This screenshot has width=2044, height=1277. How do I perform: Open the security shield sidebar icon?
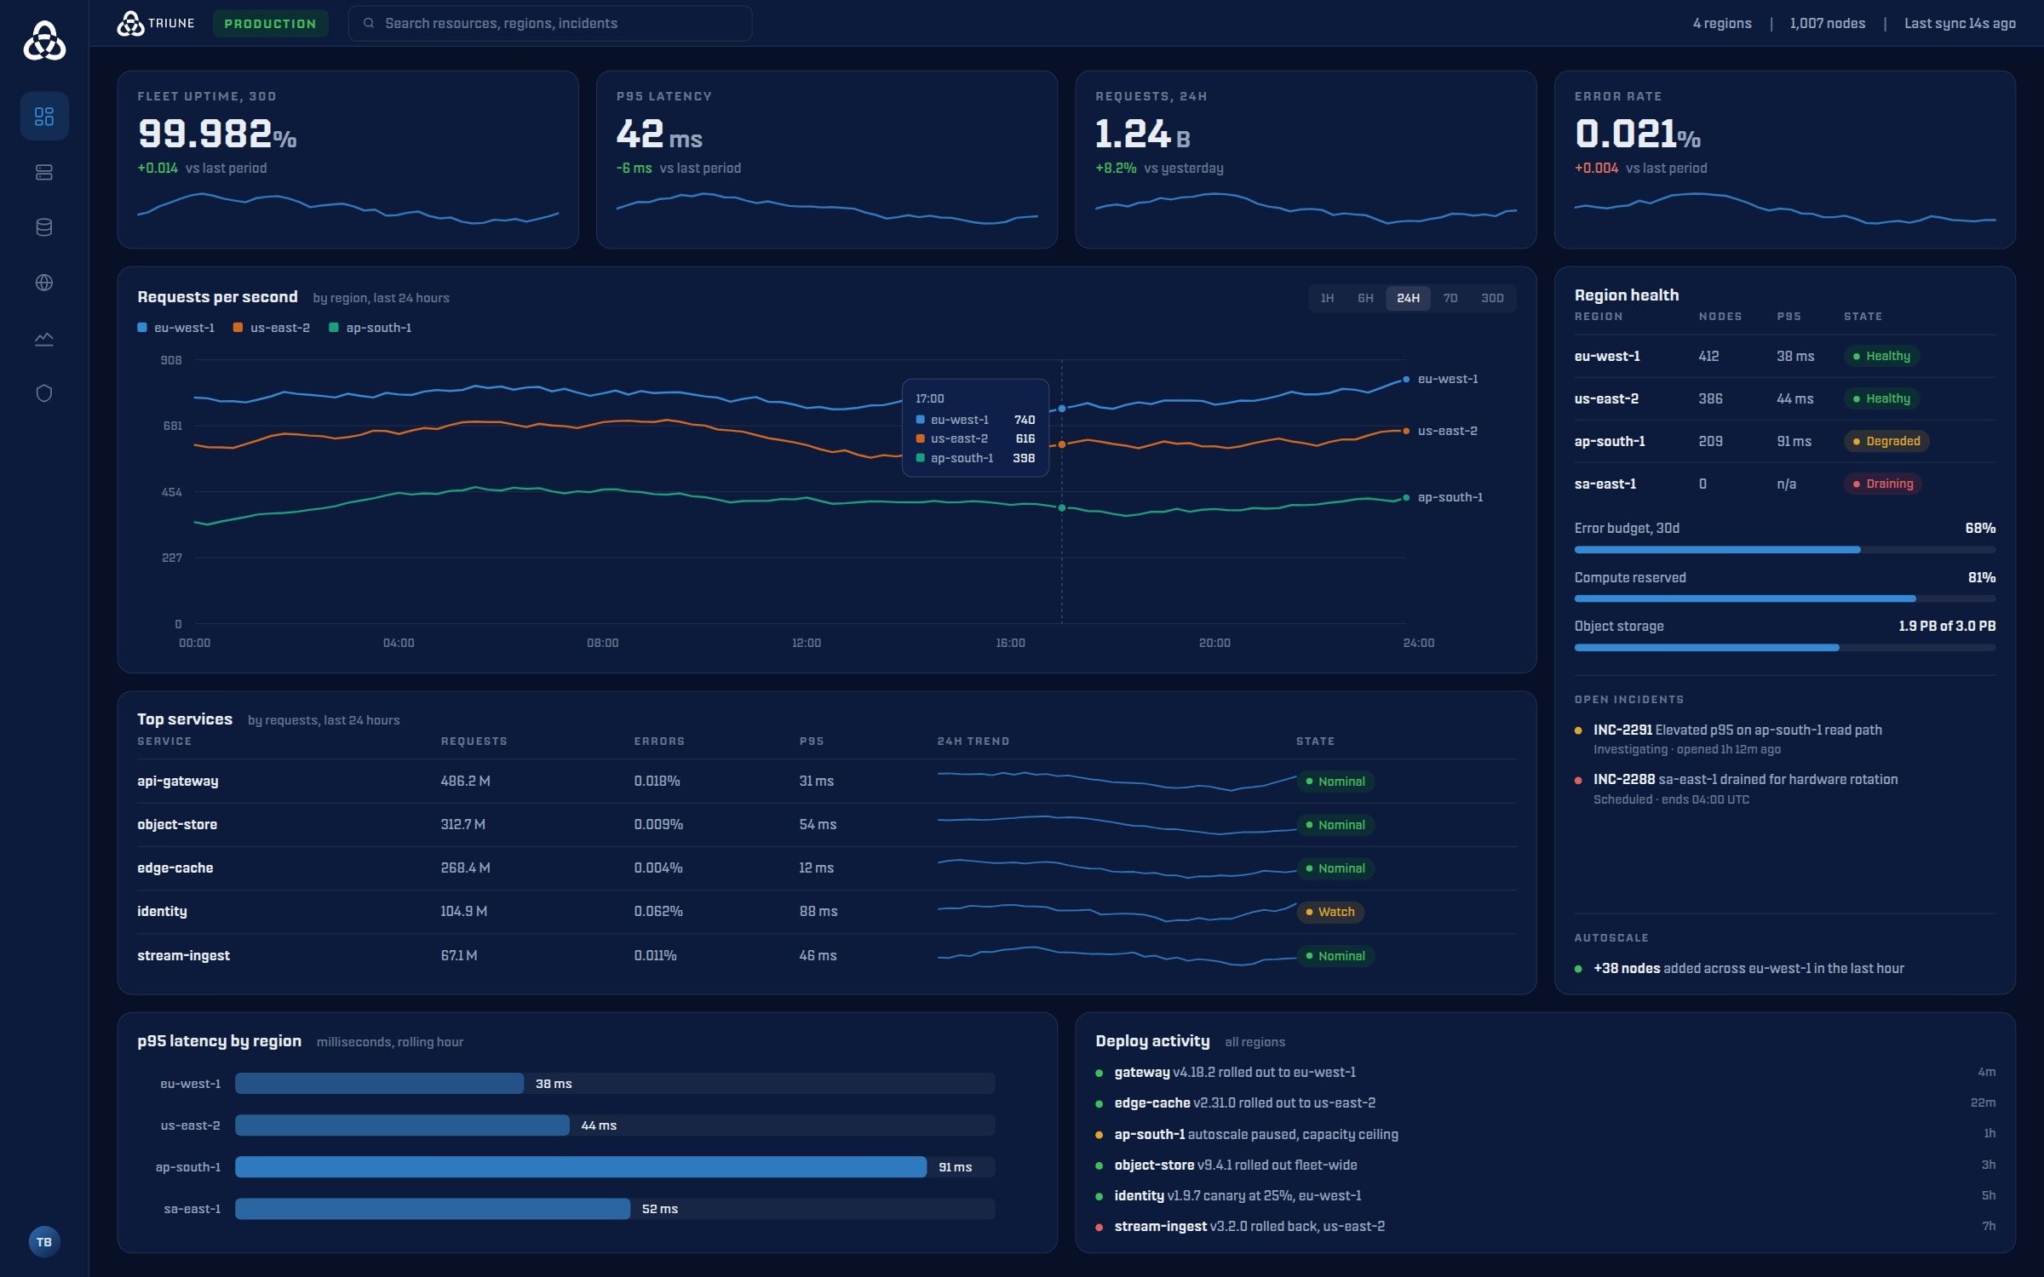click(44, 393)
